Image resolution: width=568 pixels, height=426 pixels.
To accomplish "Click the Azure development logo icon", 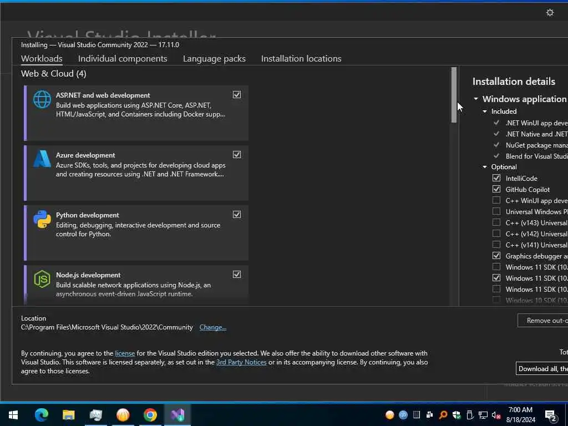I will click(42, 159).
